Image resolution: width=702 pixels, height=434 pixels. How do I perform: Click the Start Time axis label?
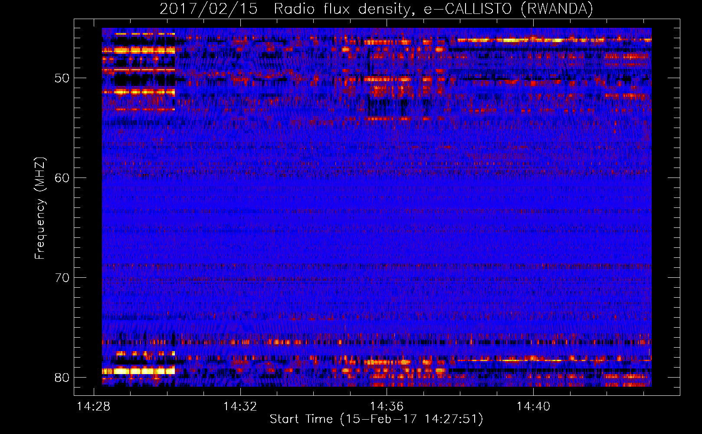coord(376,419)
